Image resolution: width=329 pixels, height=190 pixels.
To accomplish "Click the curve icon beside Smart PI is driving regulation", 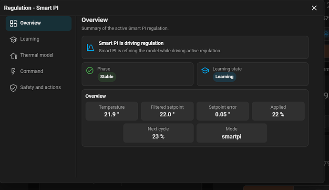I will (90, 47).
